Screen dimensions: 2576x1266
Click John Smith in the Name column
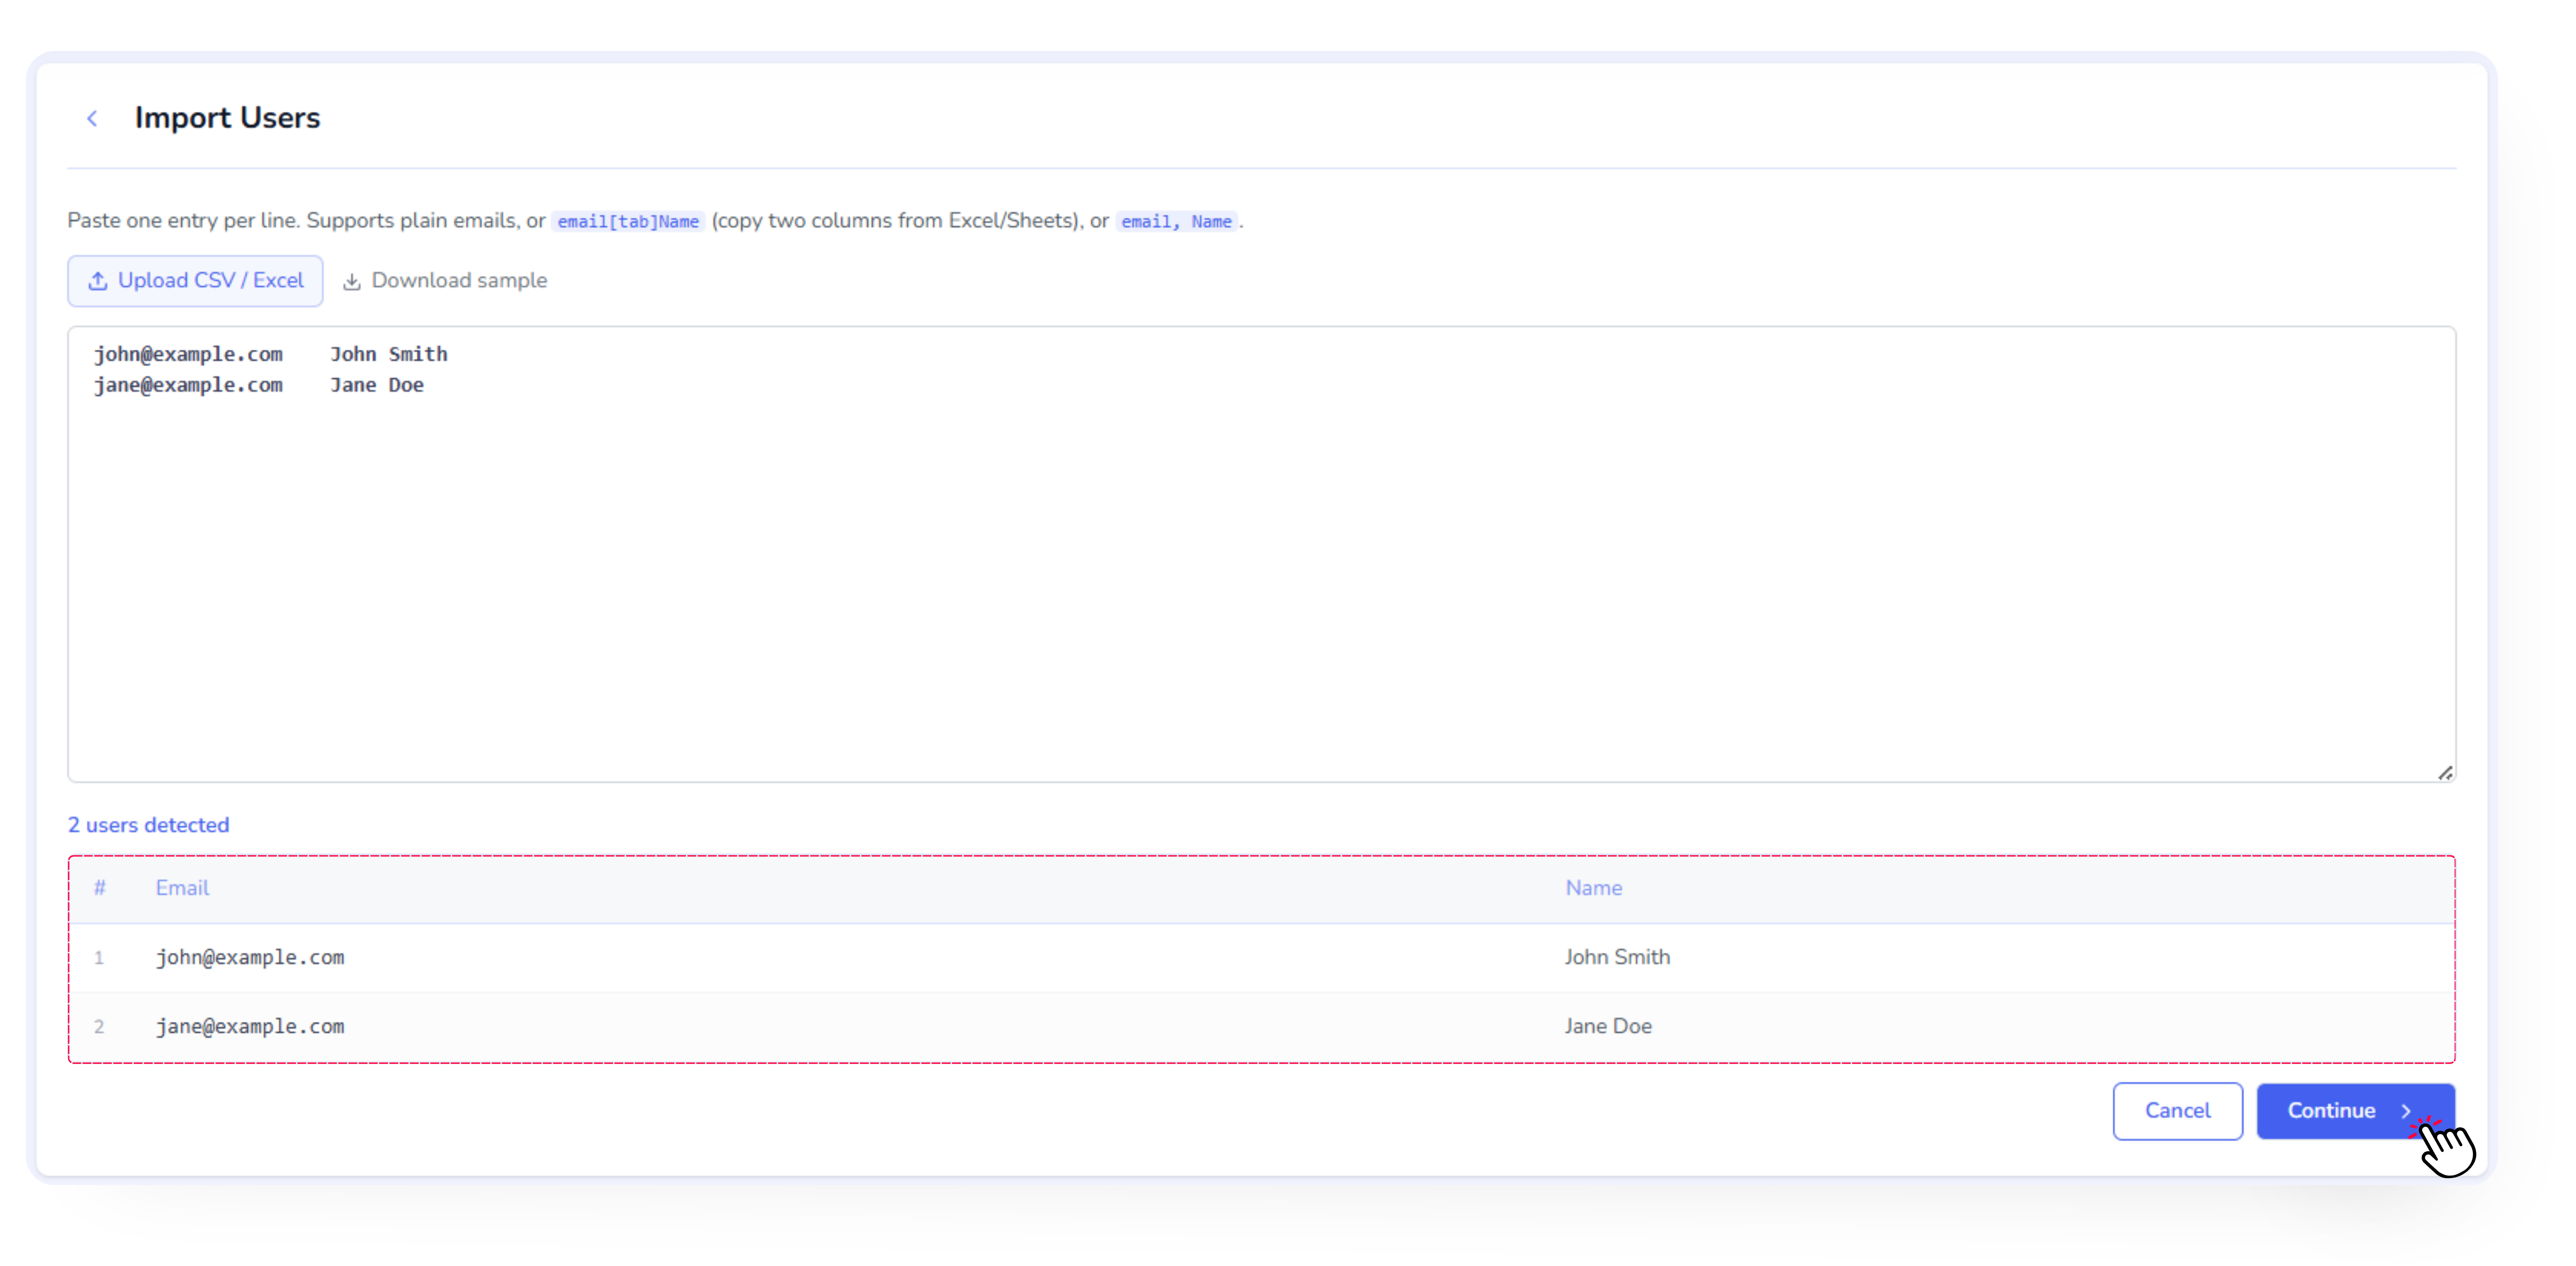click(x=1616, y=957)
